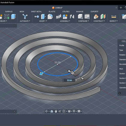
Task: Click the Grid and Snaps icon
Action: click(x=74, y=111)
